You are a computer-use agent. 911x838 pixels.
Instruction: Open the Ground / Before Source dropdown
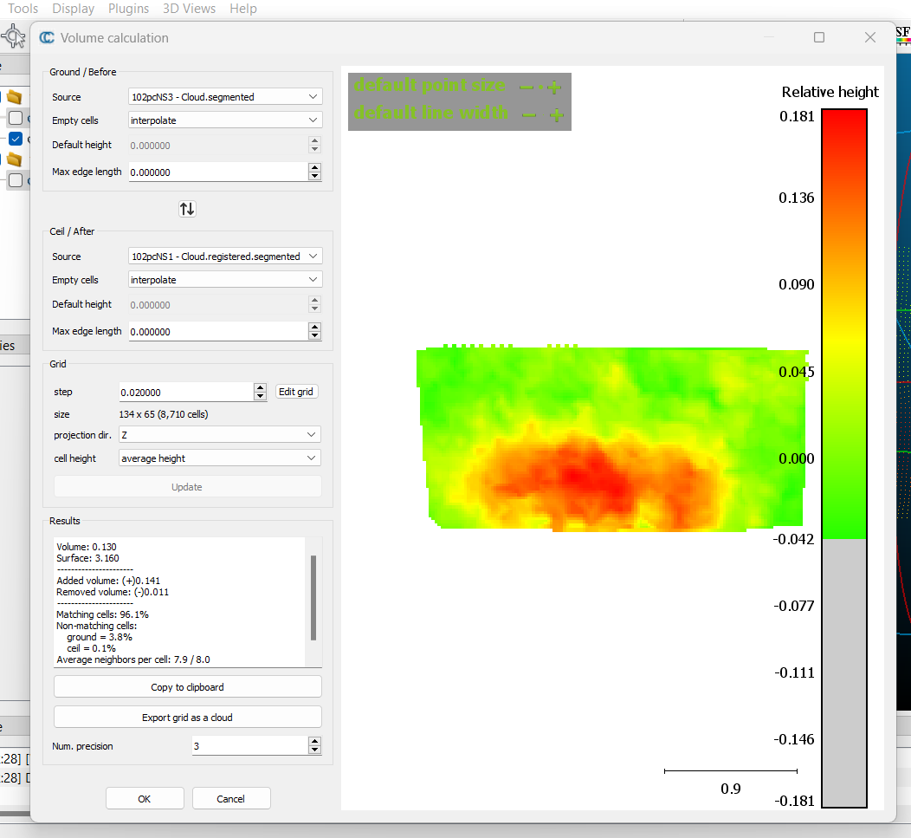225,97
